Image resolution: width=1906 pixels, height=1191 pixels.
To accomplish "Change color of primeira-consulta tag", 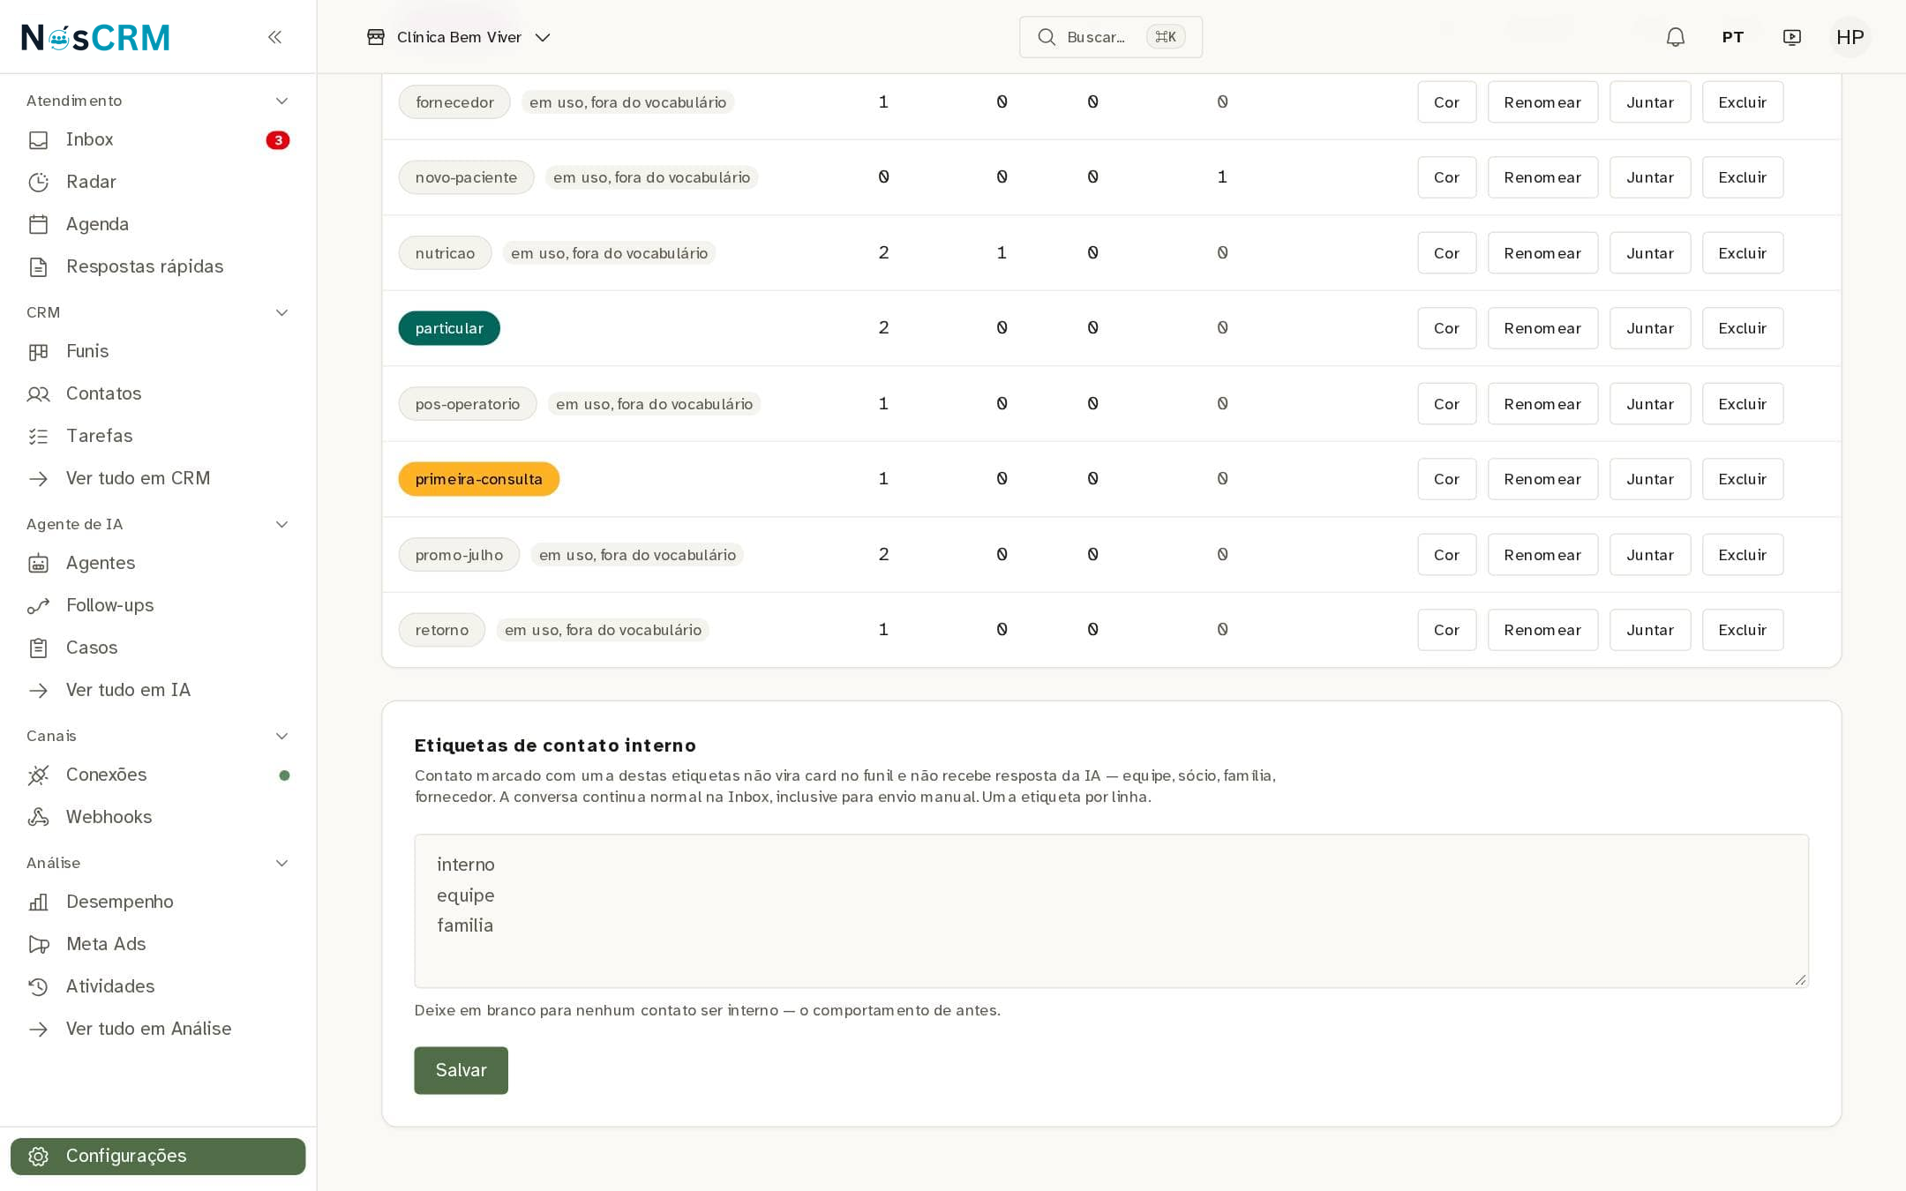I will tap(1446, 479).
